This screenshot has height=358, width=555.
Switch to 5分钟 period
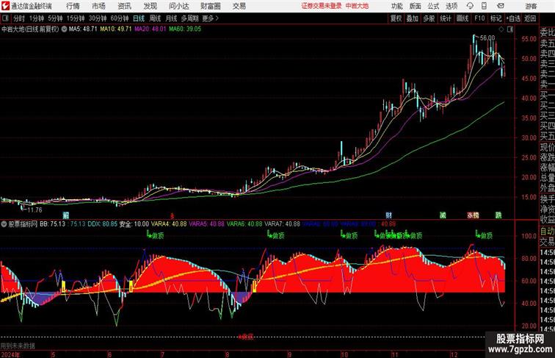(x=55, y=18)
